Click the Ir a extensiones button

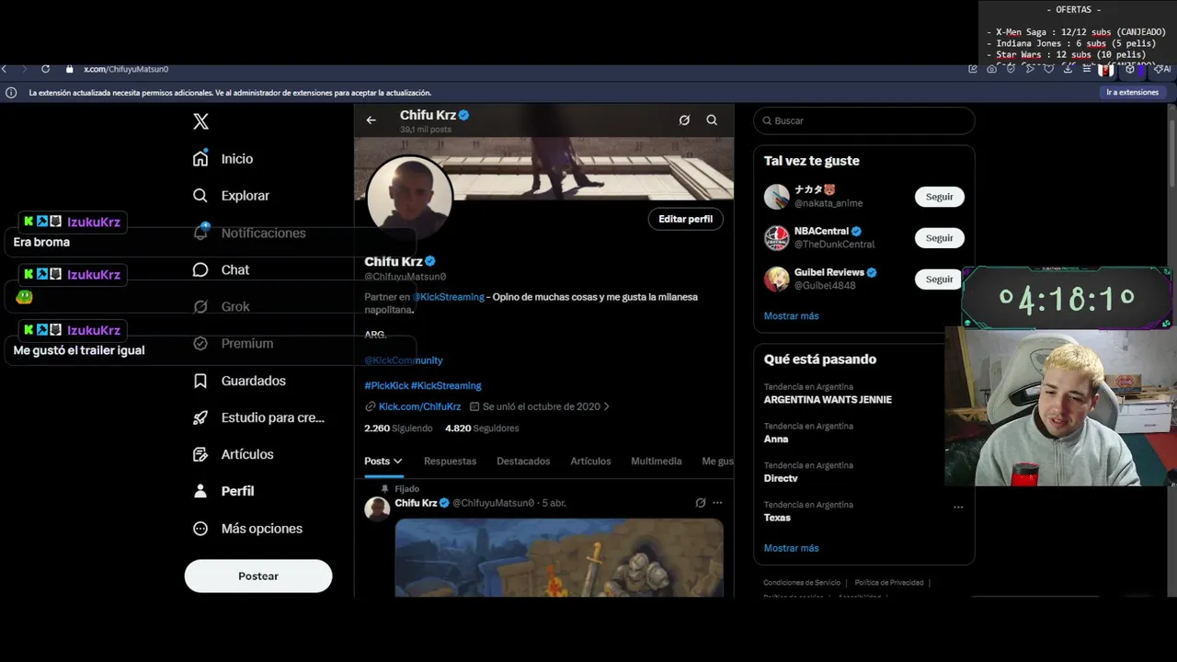(1132, 92)
